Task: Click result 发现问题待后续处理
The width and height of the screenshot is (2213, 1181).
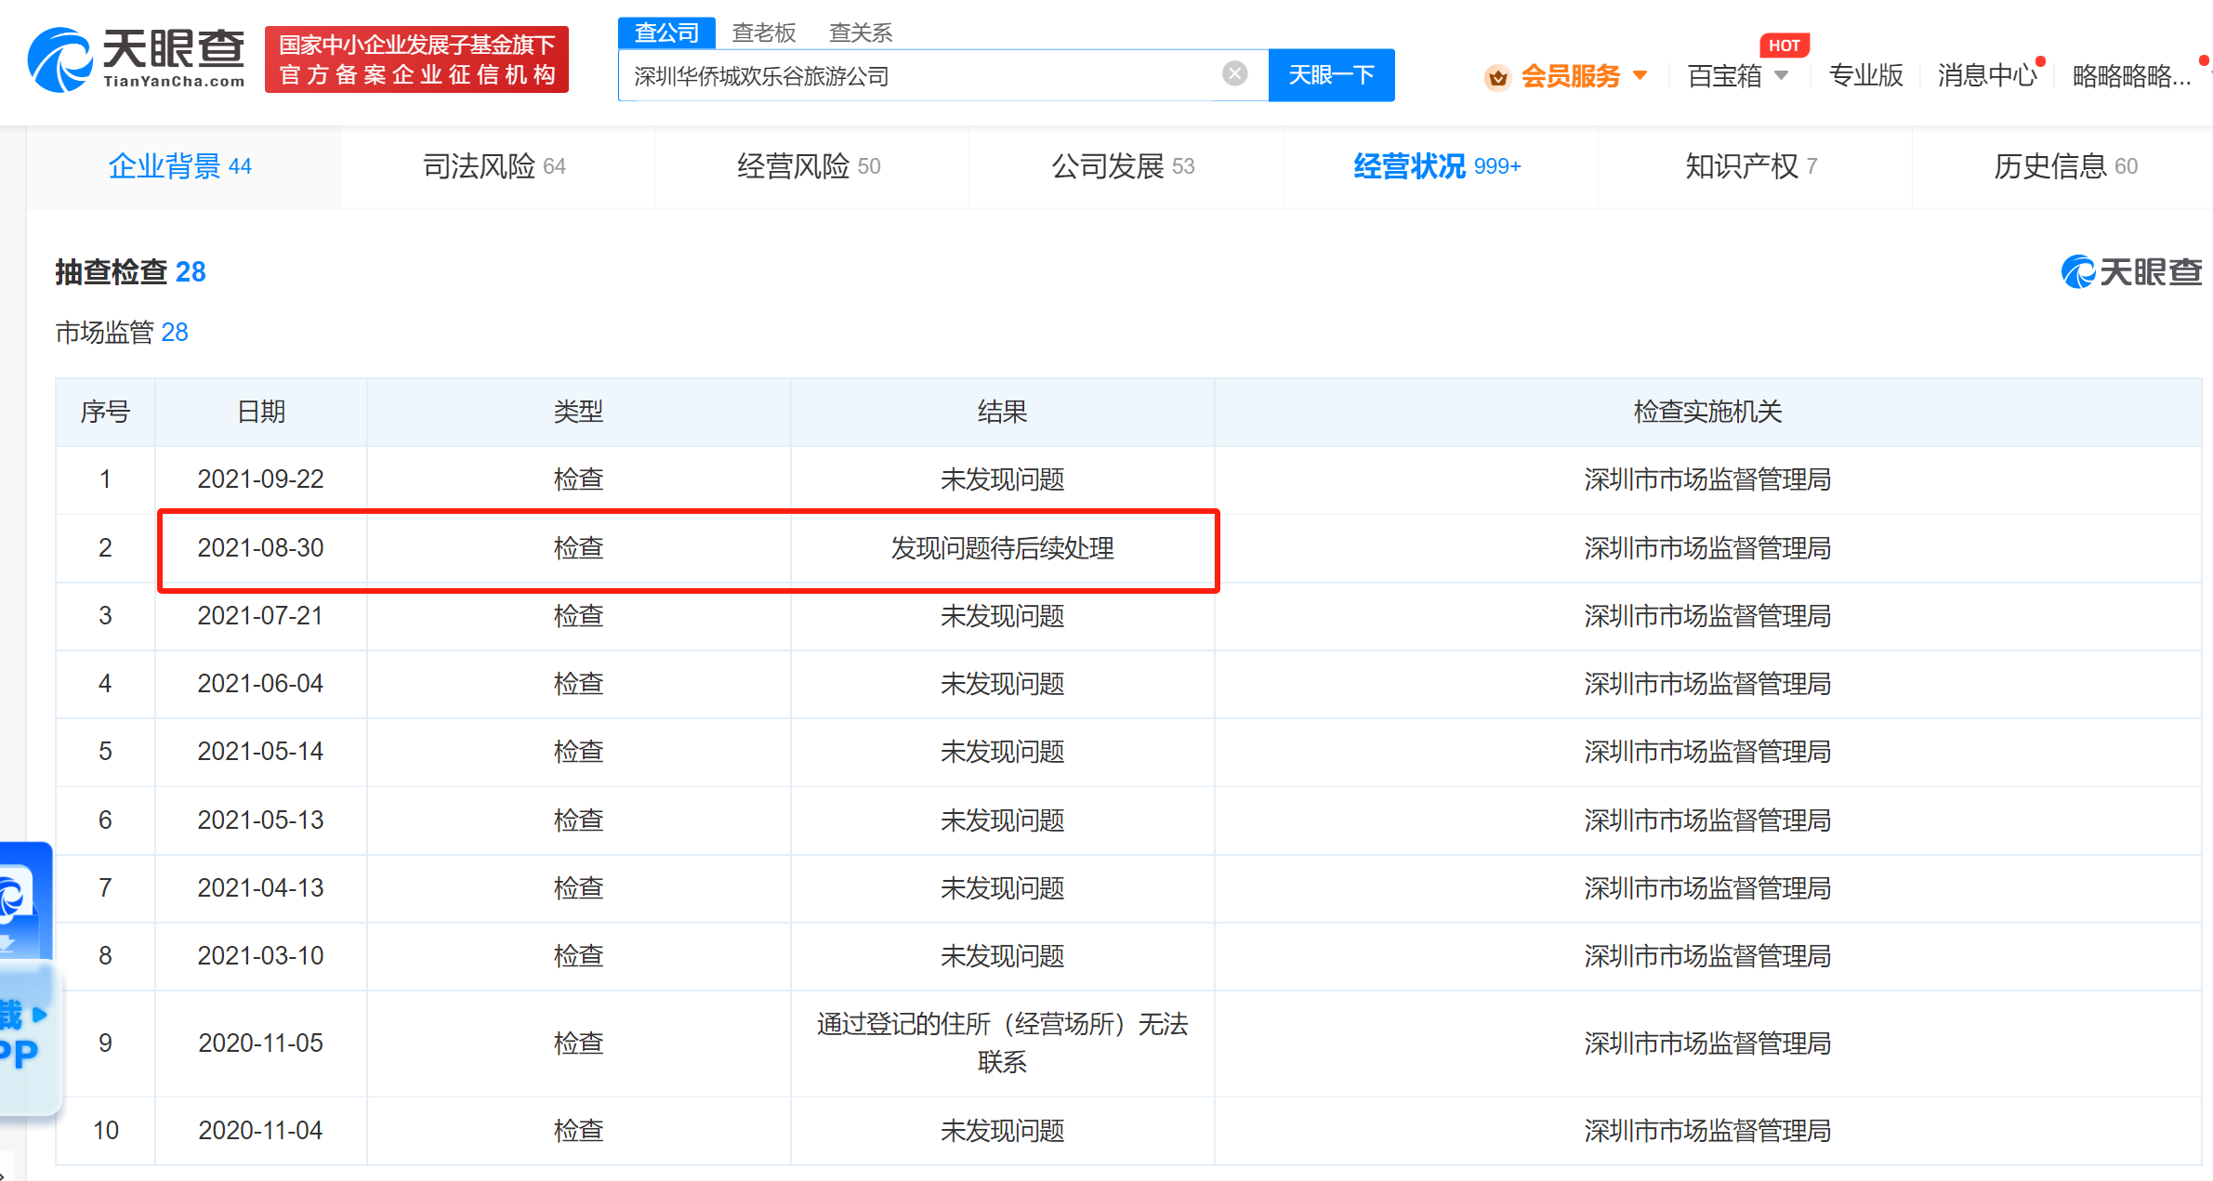Action: [x=1002, y=548]
